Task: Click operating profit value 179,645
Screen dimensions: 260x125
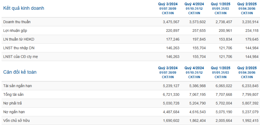Action: pyautogui.click(x=252, y=39)
